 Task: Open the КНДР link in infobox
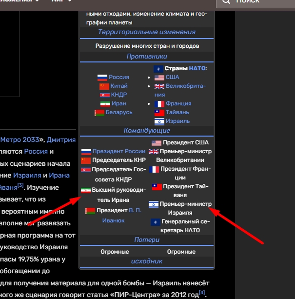119,95
